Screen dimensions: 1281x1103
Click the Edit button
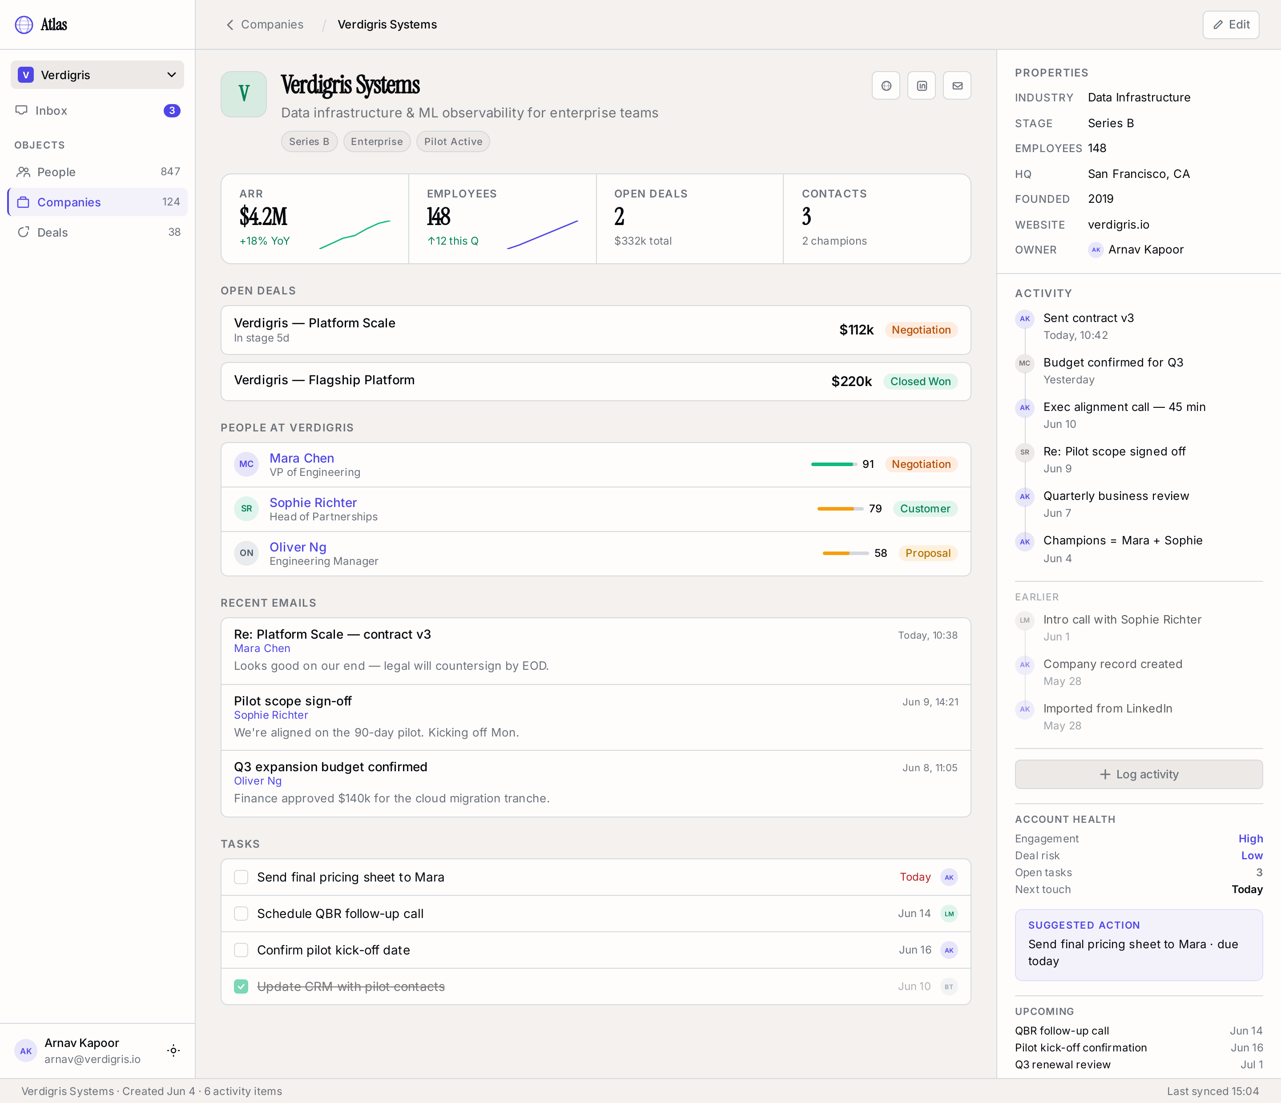1231,25
